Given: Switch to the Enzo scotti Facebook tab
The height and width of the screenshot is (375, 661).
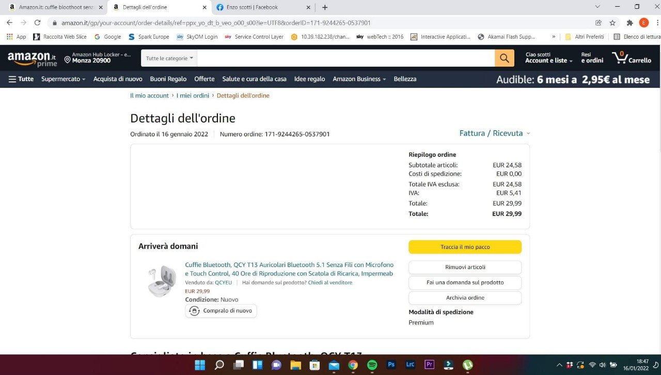Looking at the screenshot, I should (263, 7).
